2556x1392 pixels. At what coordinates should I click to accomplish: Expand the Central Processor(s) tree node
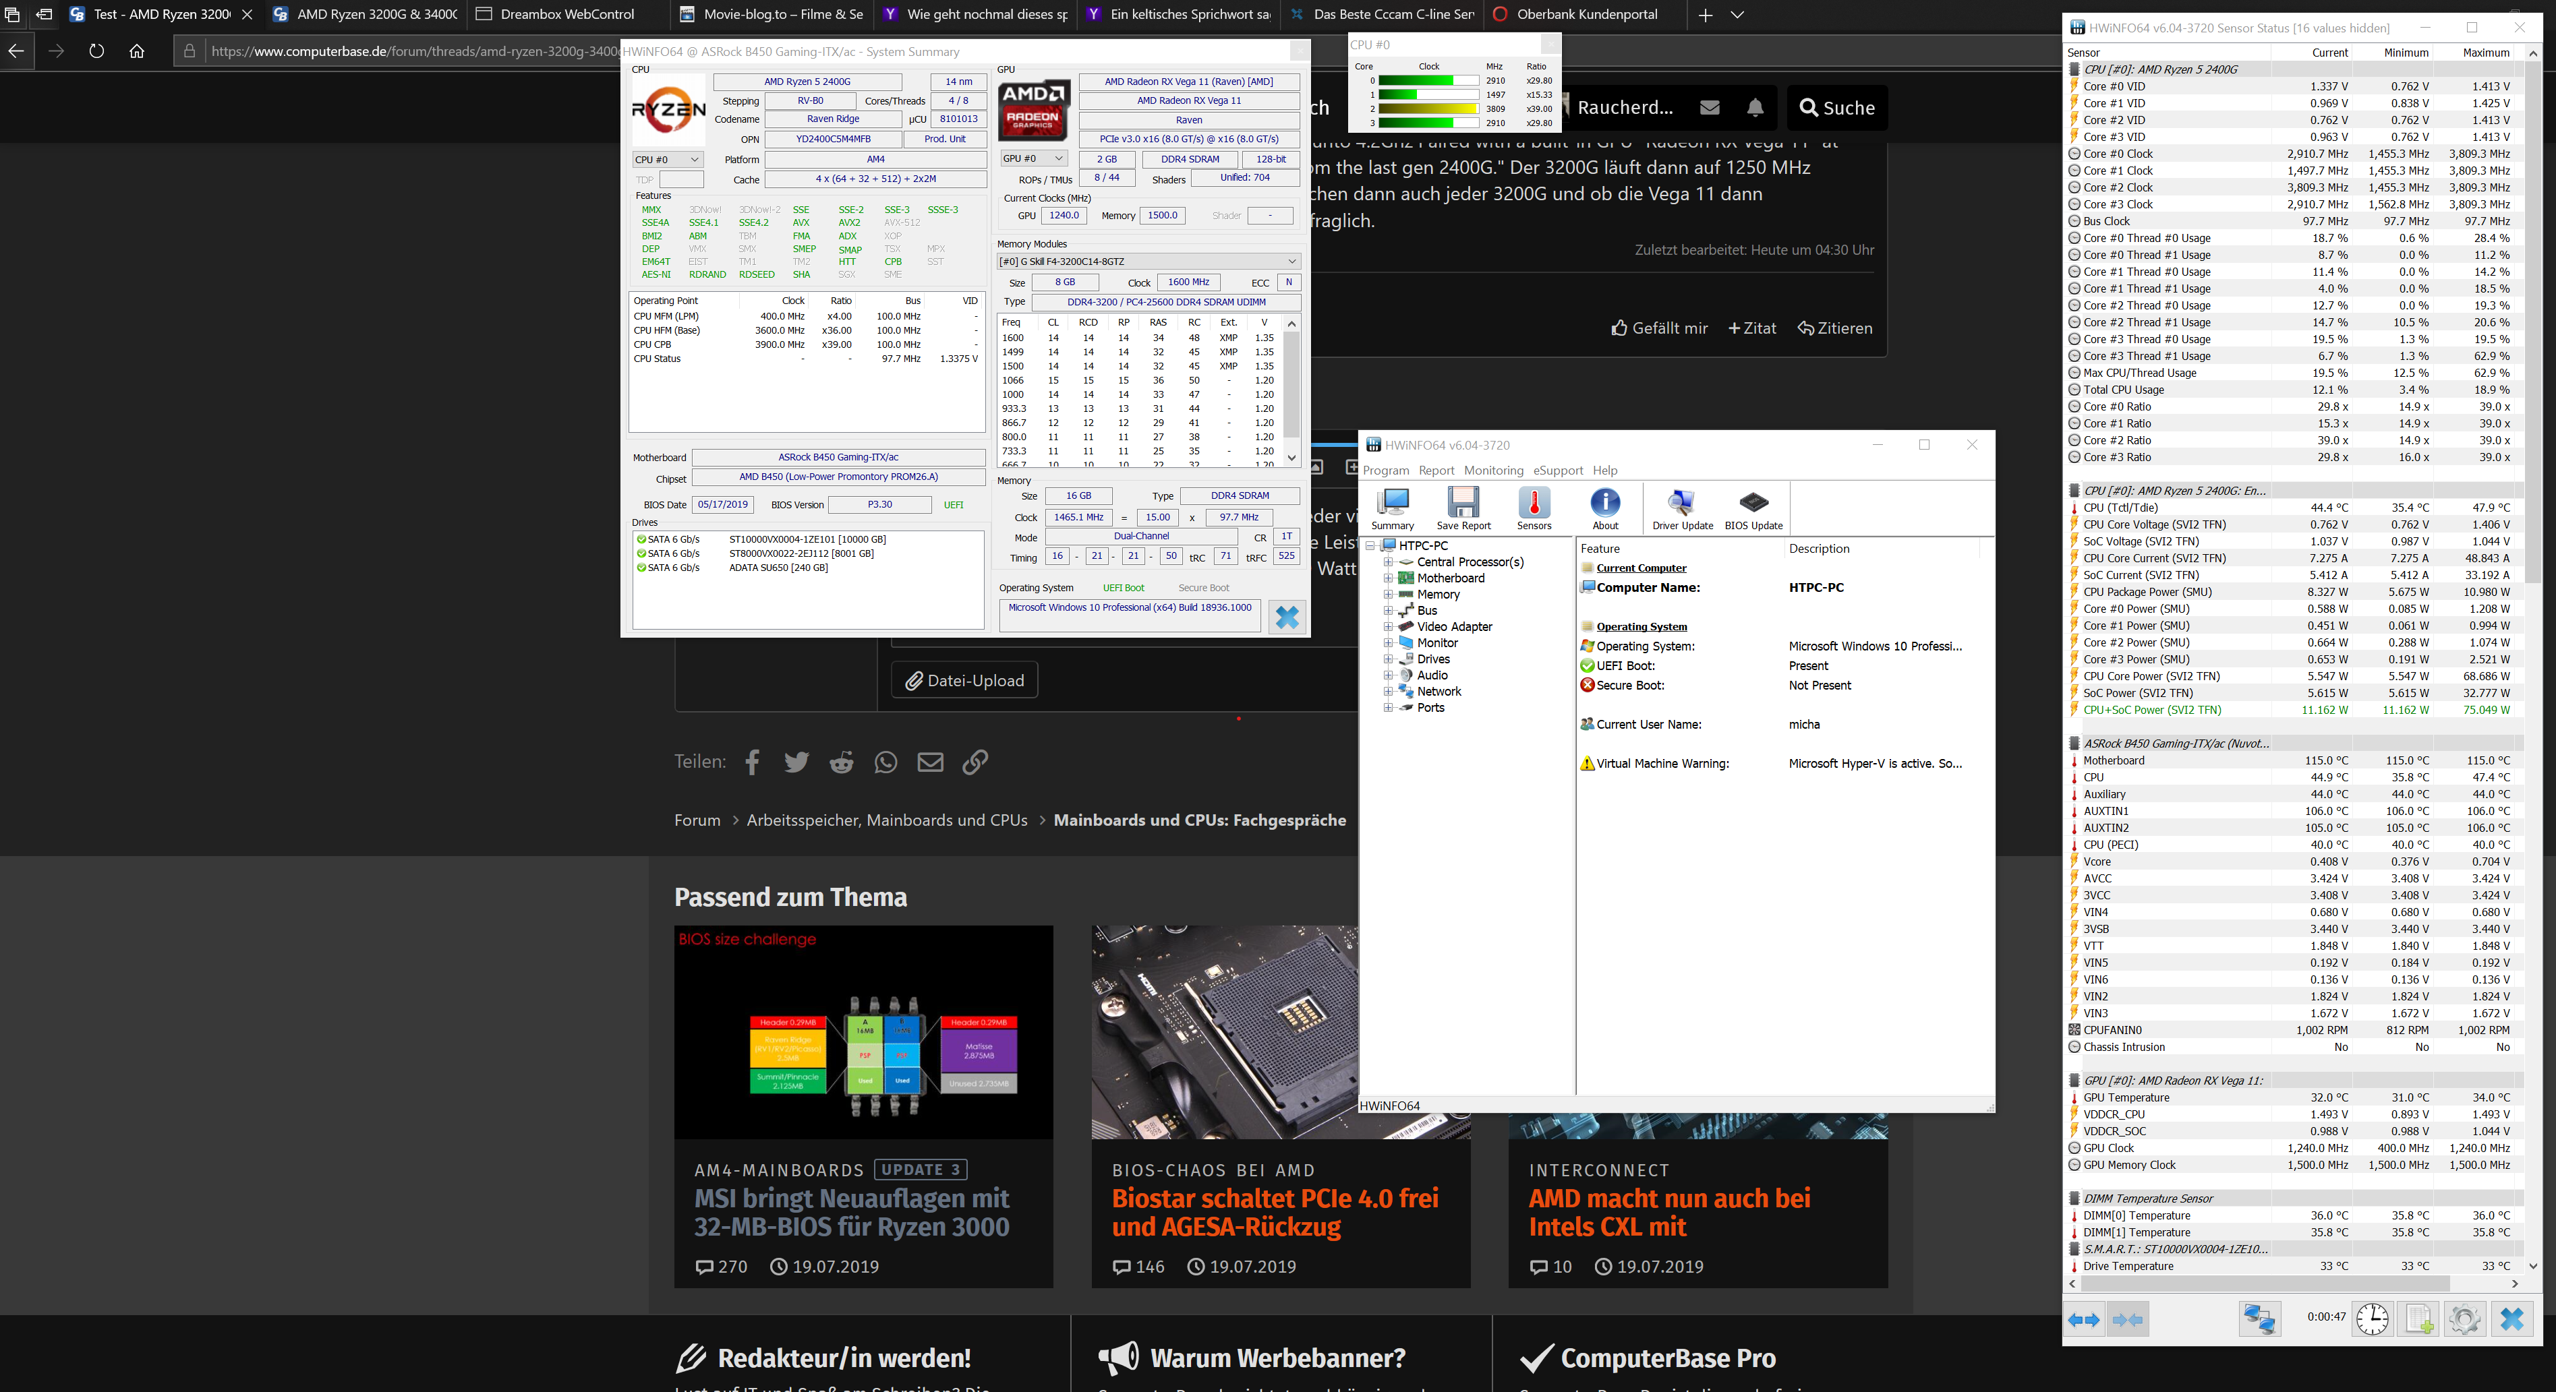tap(1388, 562)
